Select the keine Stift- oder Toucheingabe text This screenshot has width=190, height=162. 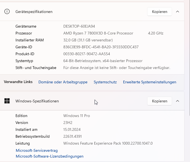click(116, 68)
